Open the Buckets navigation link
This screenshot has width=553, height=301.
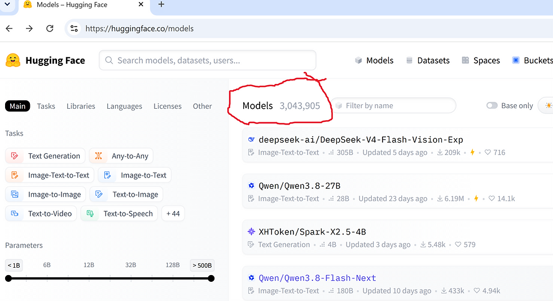click(x=533, y=60)
